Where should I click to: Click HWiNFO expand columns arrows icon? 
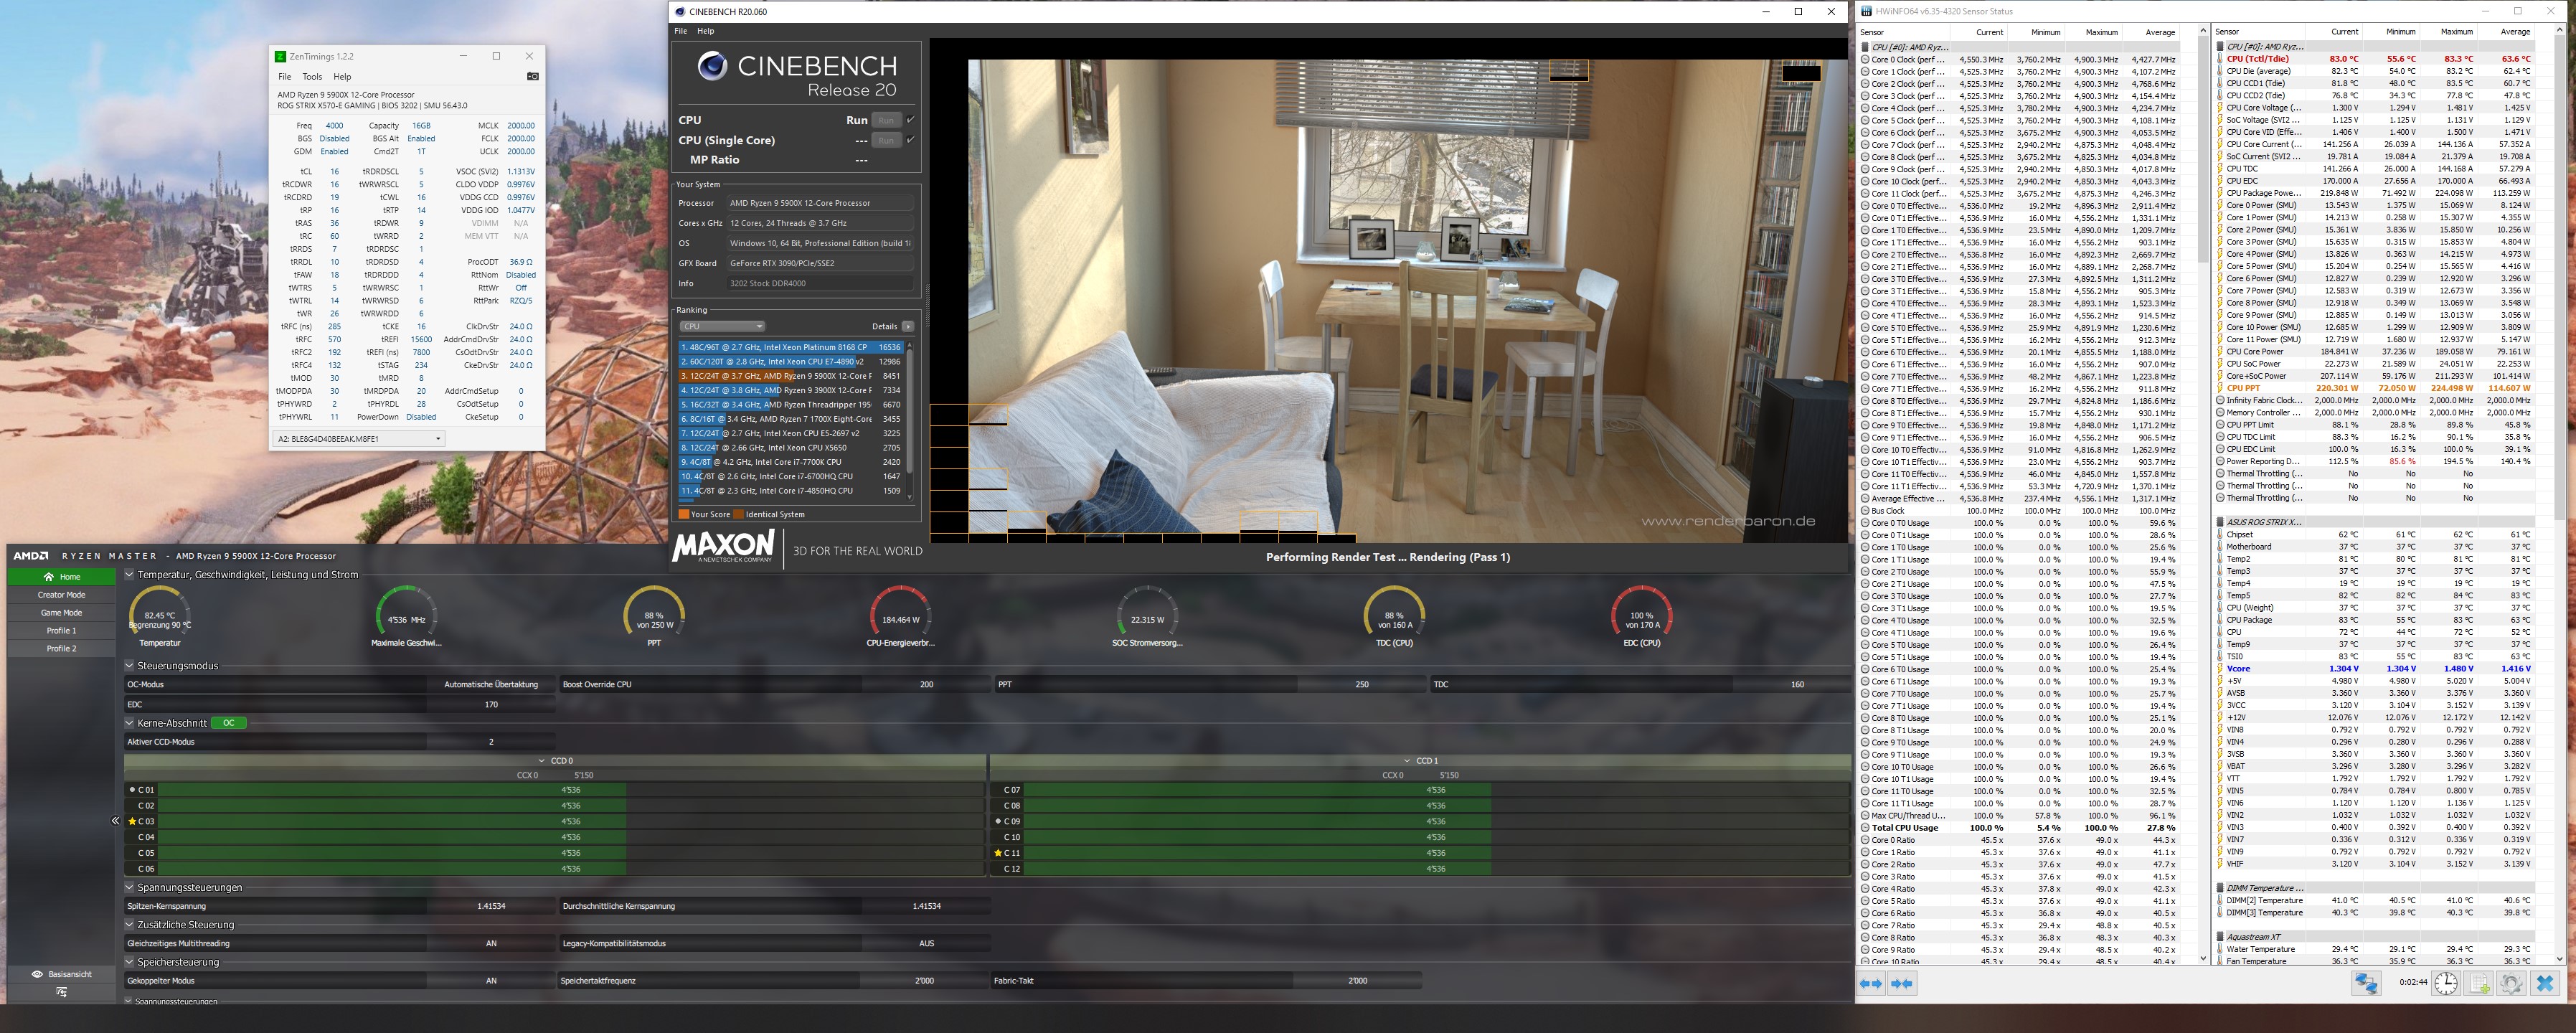(1870, 984)
